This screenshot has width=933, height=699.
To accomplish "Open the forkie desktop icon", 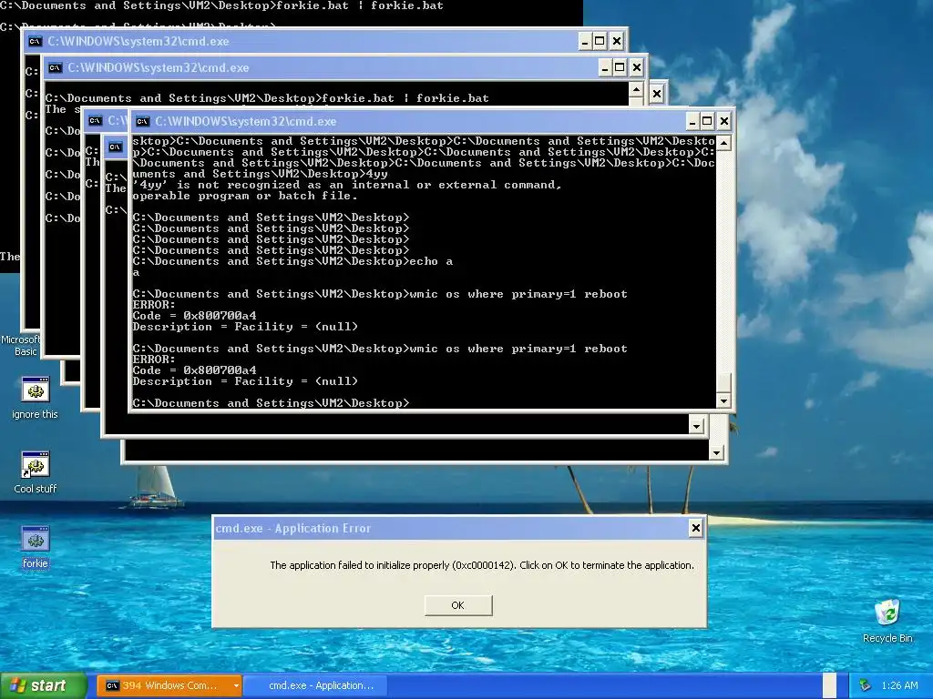I will click(36, 547).
